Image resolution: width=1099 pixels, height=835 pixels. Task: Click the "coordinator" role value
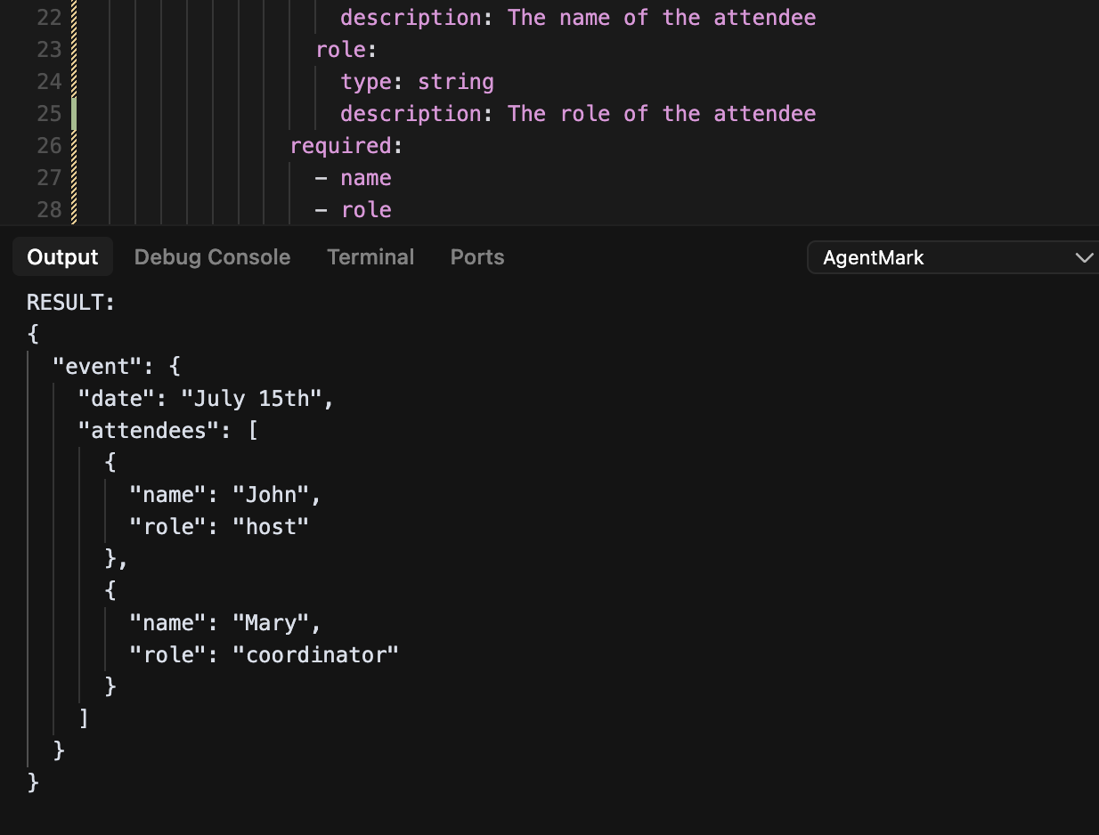315,654
